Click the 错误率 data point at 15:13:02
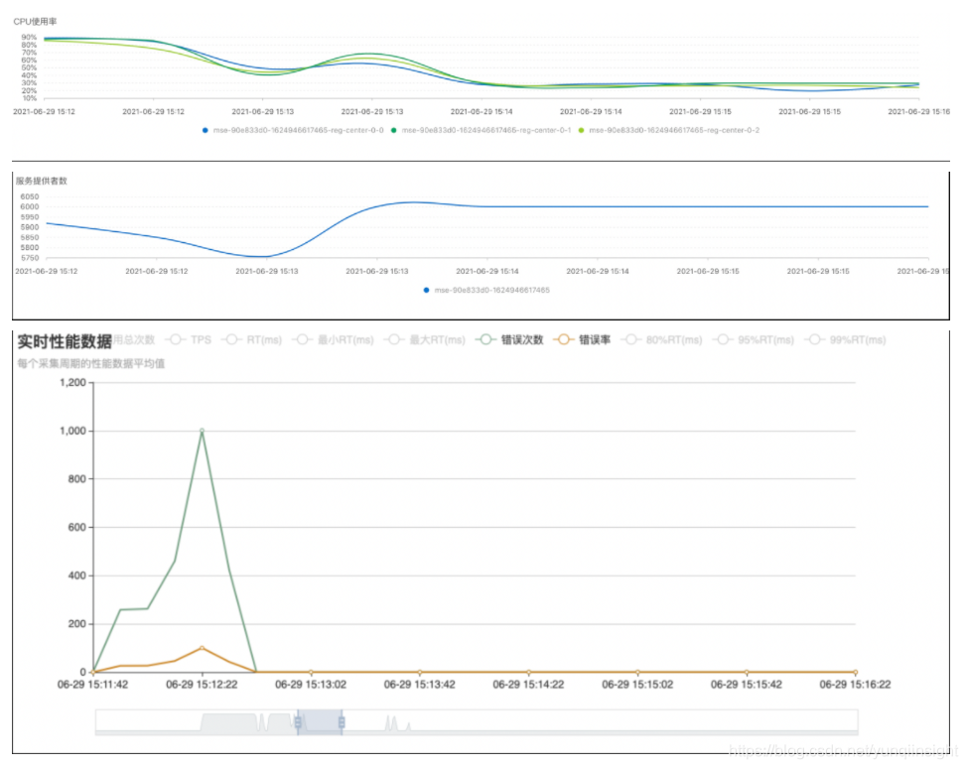The width and height of the screenshot is (968, 769). point(311,672)
